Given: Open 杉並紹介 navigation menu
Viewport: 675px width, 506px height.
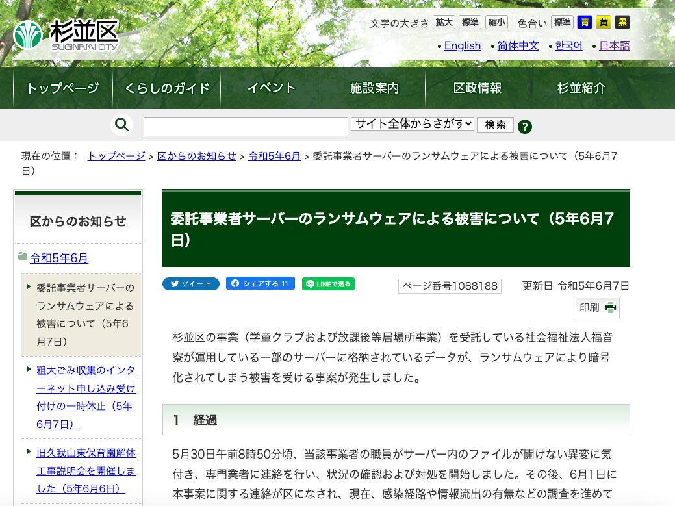Looking at the screenshot, I should click(580, 88).
